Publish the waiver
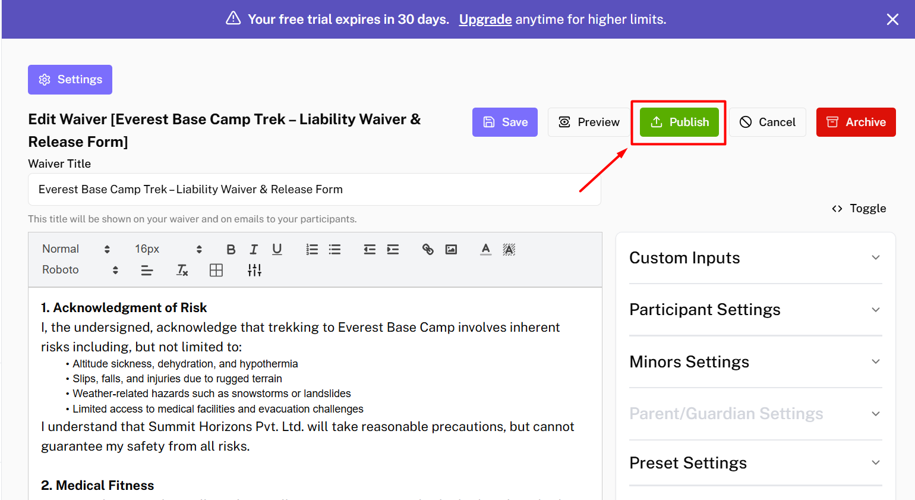Viewport: 915px width, 500px height. click(x=679, y=122)
